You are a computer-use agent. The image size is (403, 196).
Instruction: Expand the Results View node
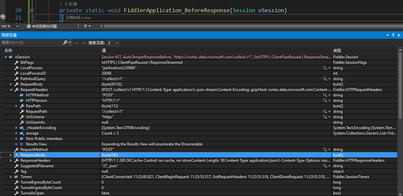[x=16, y=144]
